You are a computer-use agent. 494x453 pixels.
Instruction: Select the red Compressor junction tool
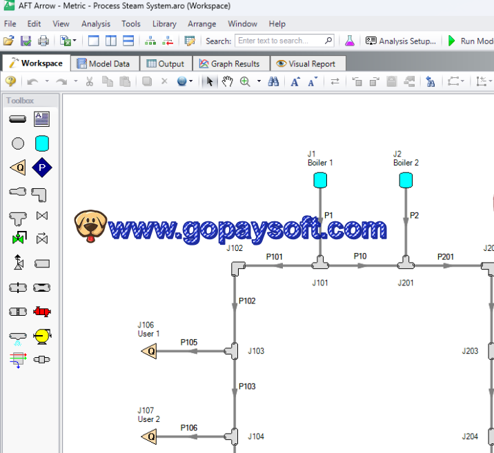42,312
